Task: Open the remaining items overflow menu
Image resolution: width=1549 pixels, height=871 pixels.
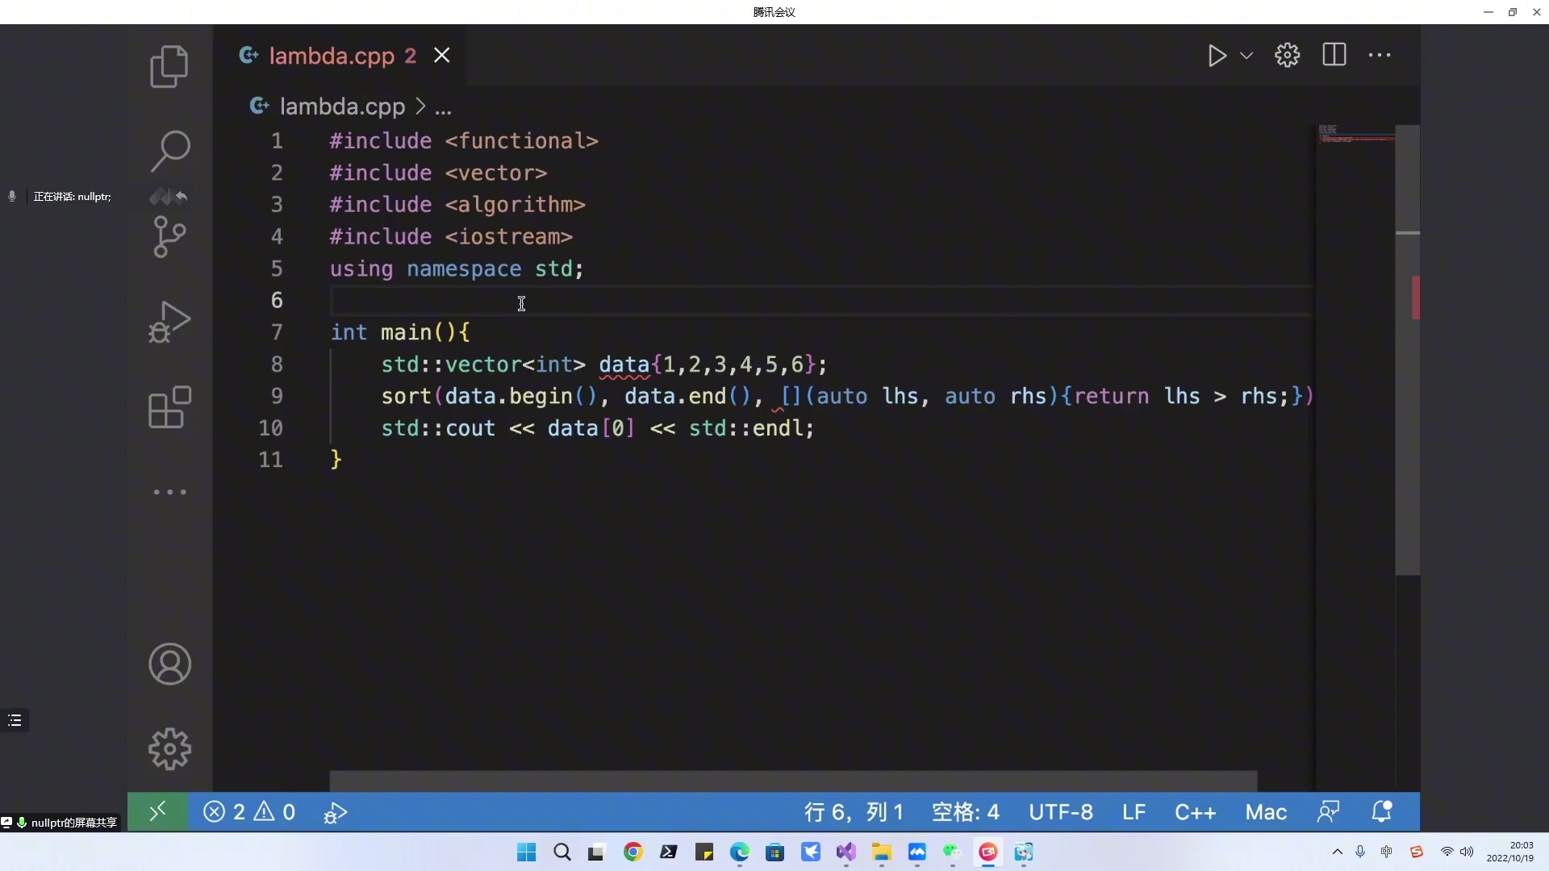Action: pos(169,492)
